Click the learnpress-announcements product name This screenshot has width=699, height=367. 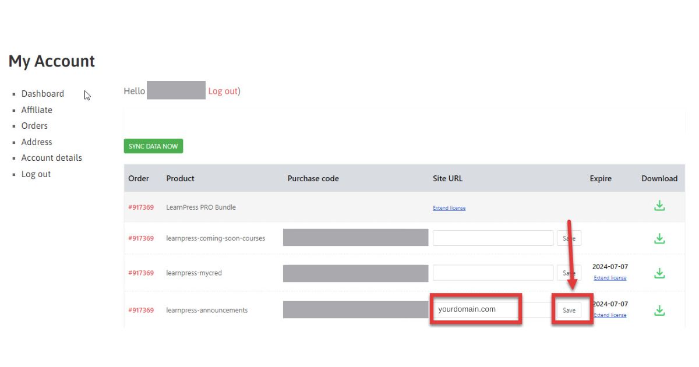click(207, 310)
